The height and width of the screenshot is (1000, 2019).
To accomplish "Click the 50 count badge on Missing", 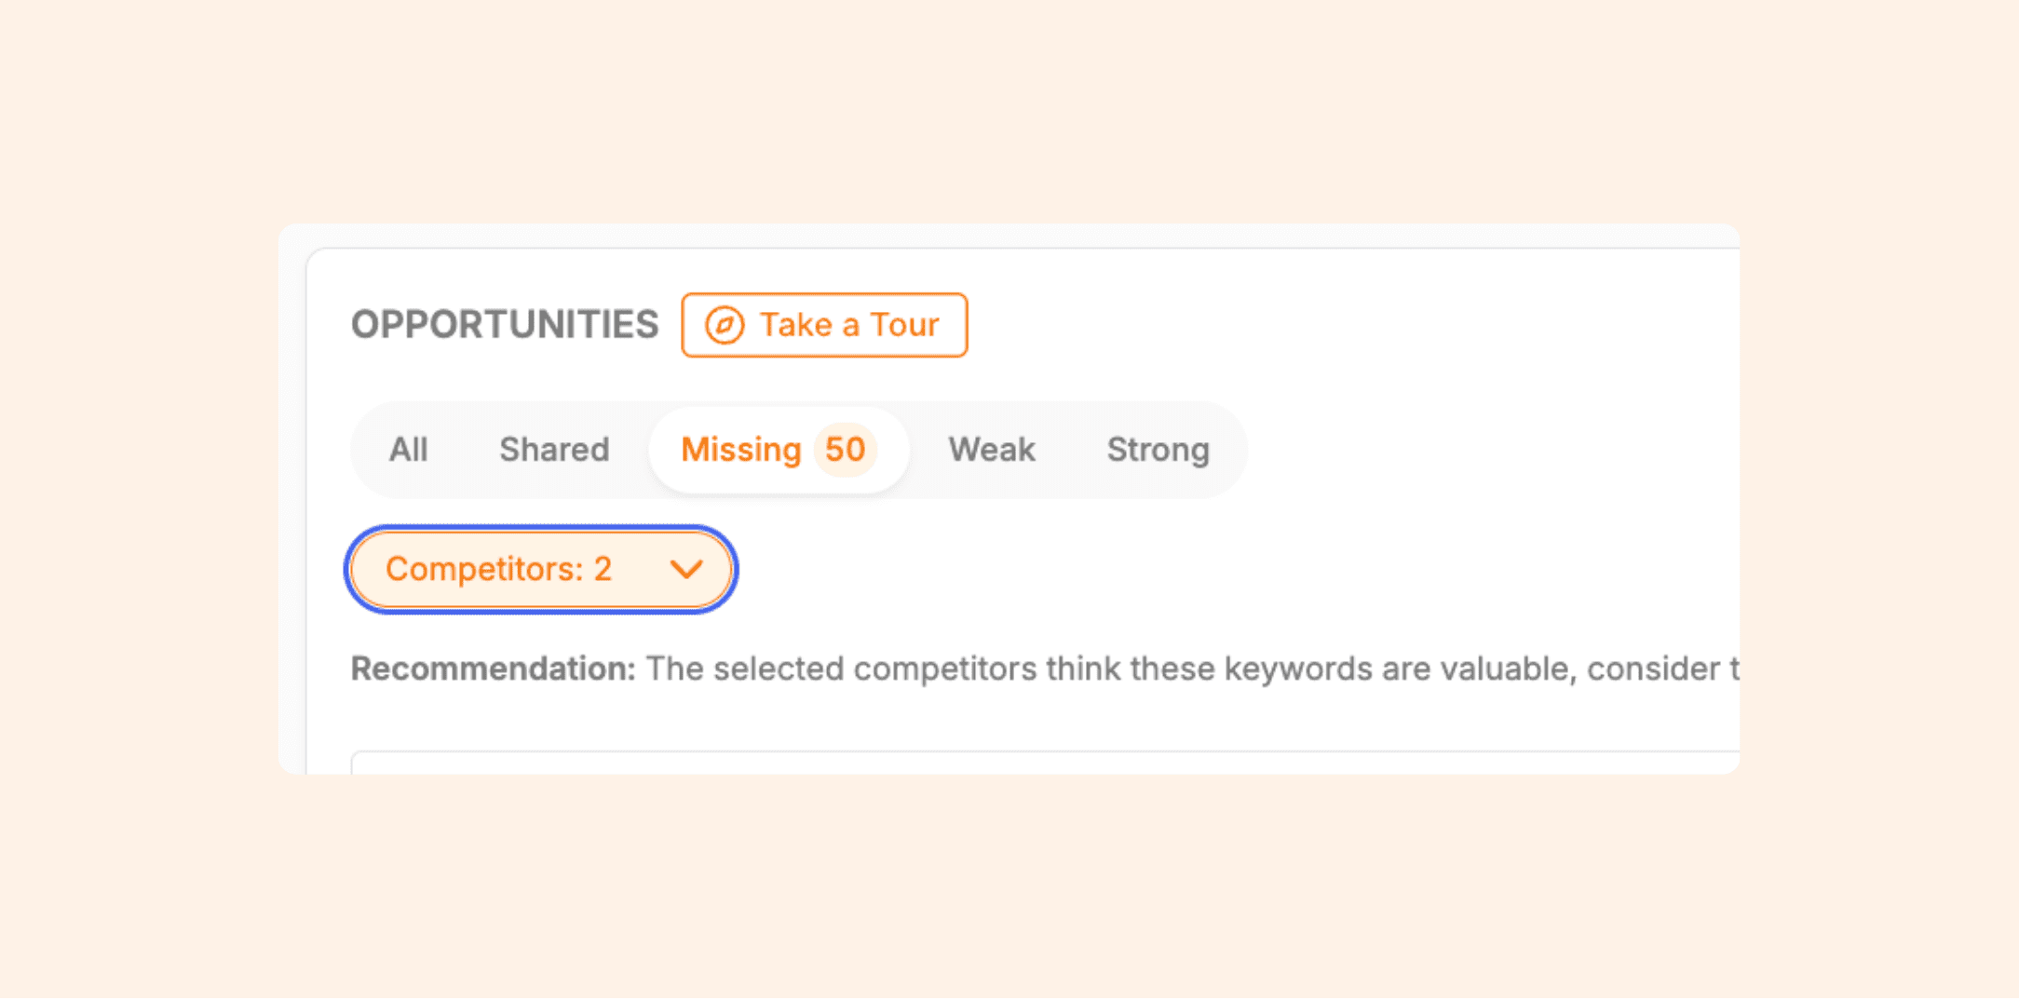I will coord(845,450).
